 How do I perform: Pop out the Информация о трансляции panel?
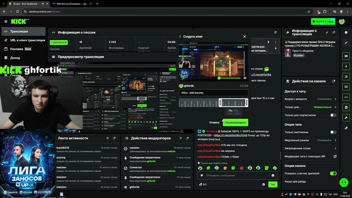(x=334, y=32)
